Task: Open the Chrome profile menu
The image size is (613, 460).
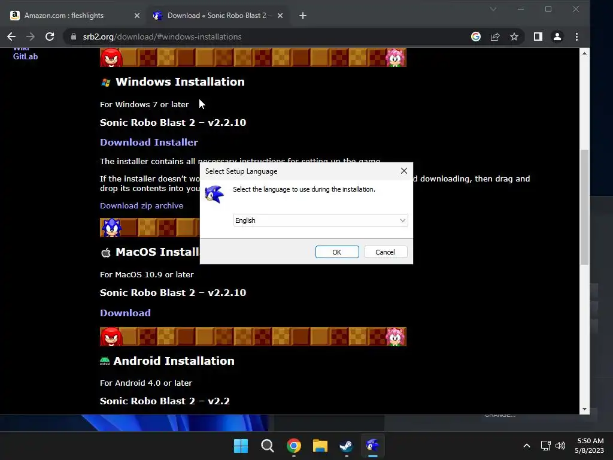Action: coord(557,37)
